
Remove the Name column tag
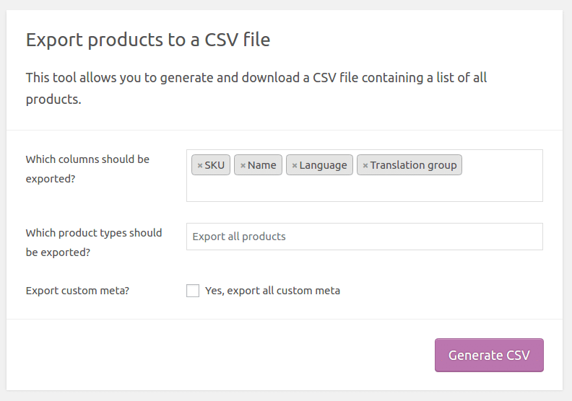[x=243, y=165]
